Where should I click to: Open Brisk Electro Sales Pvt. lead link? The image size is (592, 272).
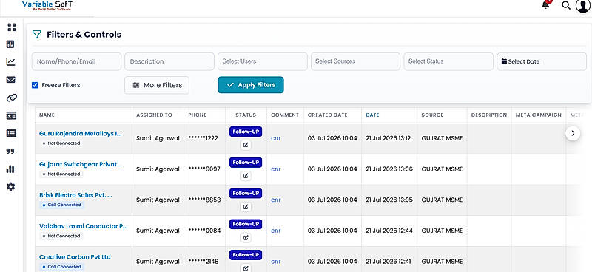pos(76,195)
